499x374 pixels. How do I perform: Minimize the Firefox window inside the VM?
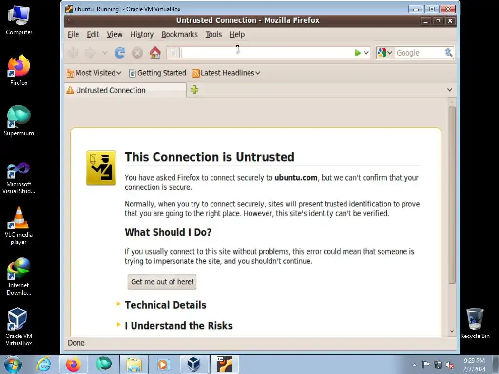tap(425, 21)
